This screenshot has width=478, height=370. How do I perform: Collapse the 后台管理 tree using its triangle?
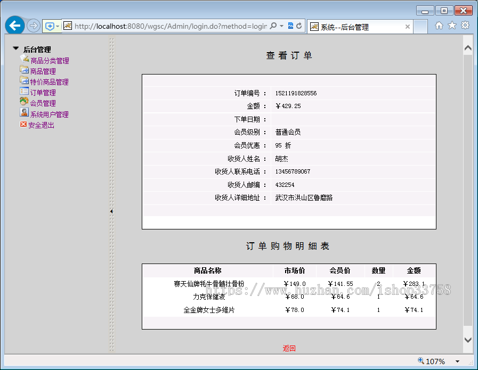(x=15, y=48)
